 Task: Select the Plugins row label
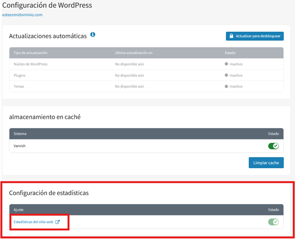[19, 75]
